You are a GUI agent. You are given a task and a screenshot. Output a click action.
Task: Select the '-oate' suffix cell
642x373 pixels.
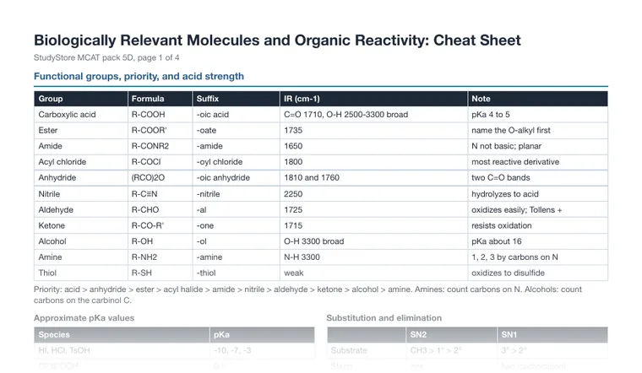[237, 131]
